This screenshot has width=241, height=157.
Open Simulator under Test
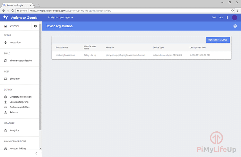click(x=15, y=79)
